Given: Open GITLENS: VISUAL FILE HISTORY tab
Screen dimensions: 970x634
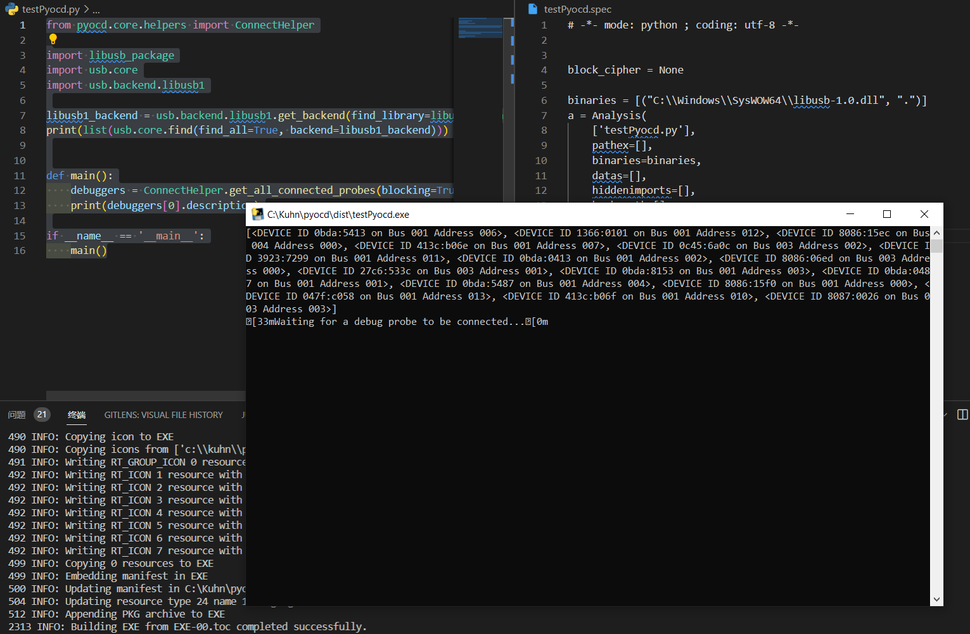Looking at the screenshot, I should coord(163,415).
